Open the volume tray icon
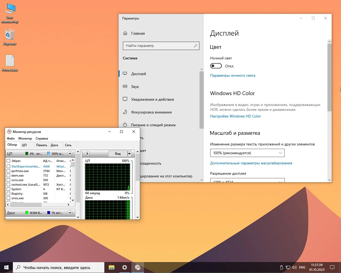Viewport: 341px width, 273px height. tap(294, 267)
